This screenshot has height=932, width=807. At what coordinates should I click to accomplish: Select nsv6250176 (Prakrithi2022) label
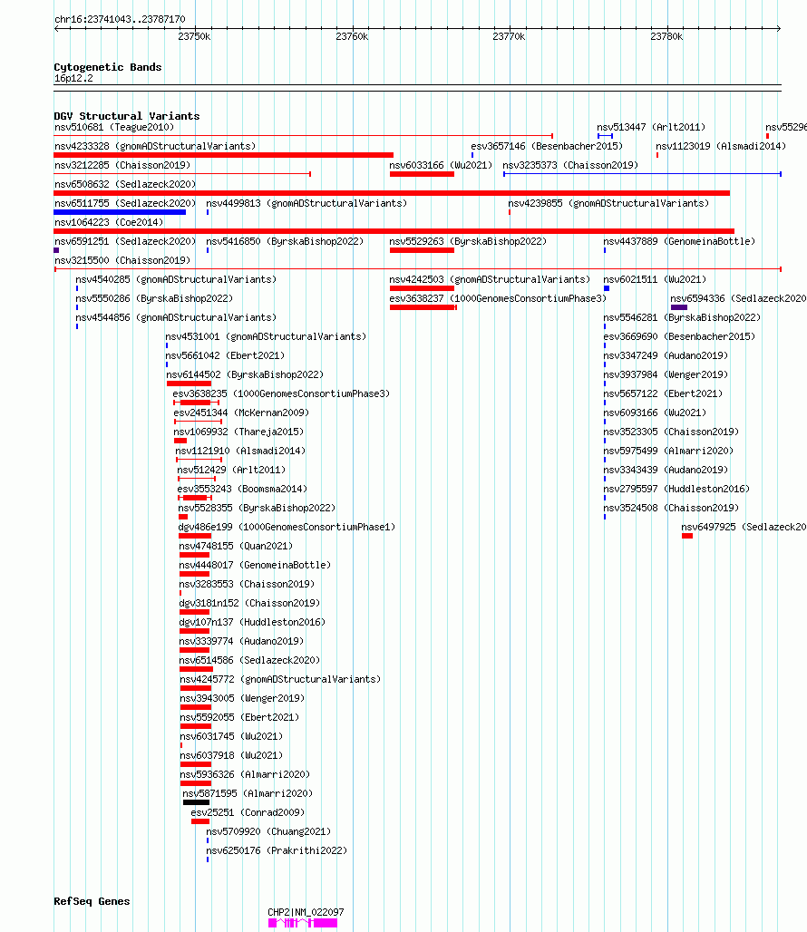pos(277,850)
